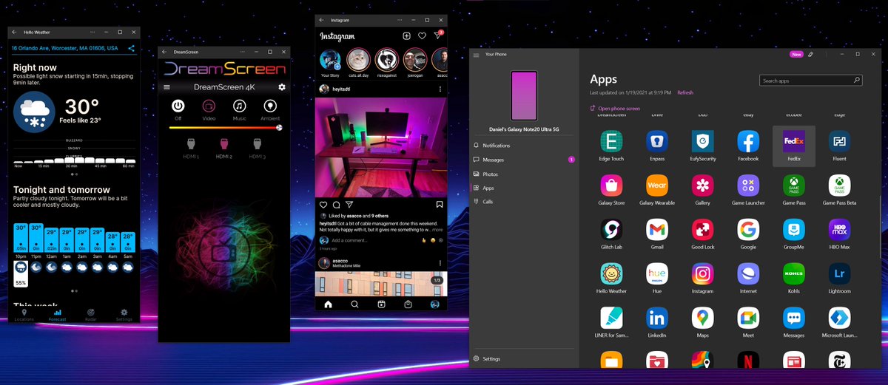The height and width of the screenshot is (385, 888).
Task: Open cats.all.day story thumbnail
Action: tap(357, 58)
